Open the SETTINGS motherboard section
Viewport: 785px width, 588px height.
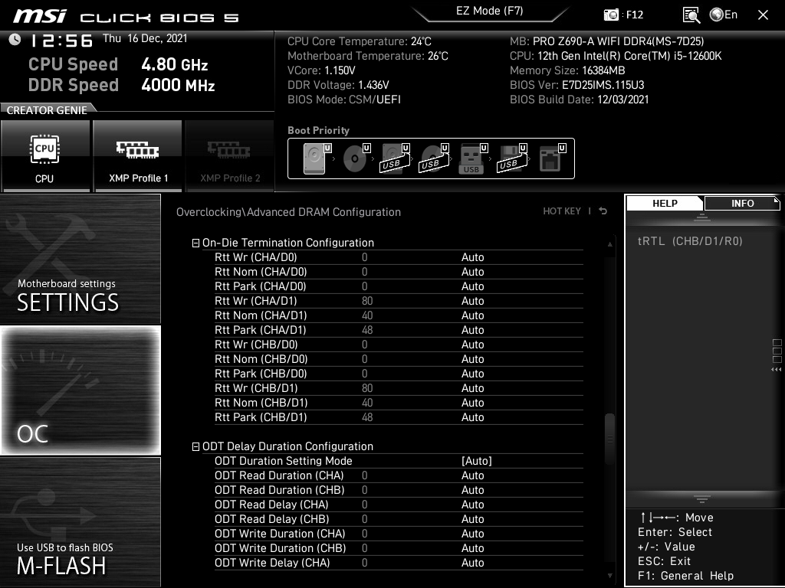pyautogui.click(x=80, y=259)
